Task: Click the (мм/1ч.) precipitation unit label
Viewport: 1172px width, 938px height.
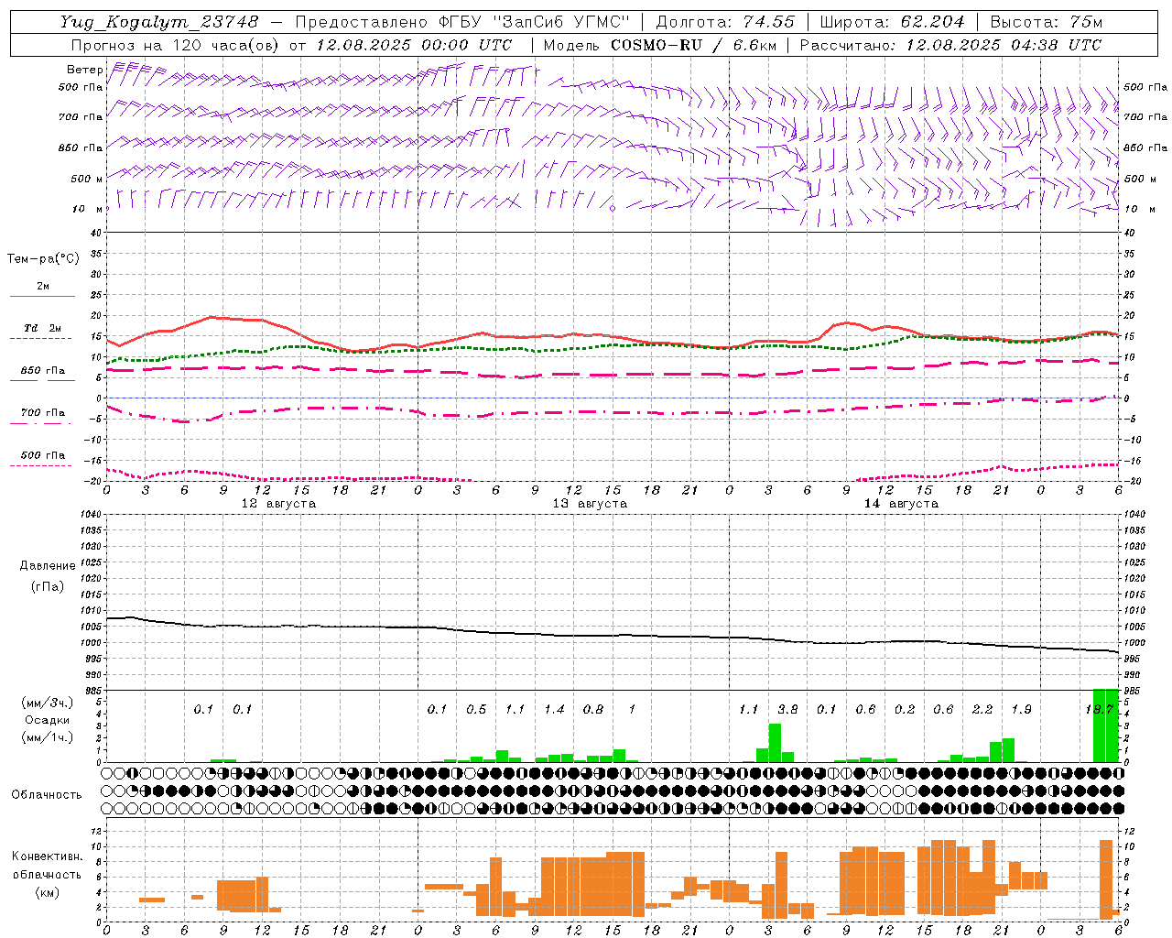Action: (x=48, y=737)
